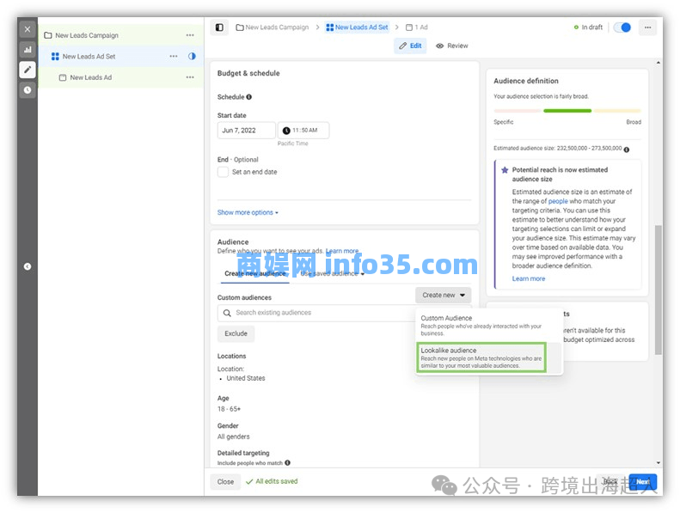
Task: Click Learn more in Potential reach notice
Action: [x=529, y=278]
